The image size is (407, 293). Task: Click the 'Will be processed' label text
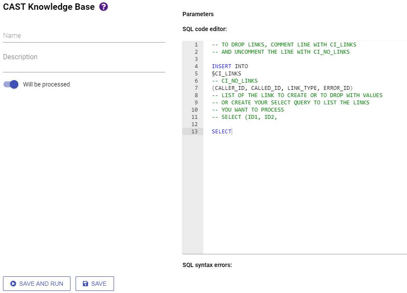(46, 84)
